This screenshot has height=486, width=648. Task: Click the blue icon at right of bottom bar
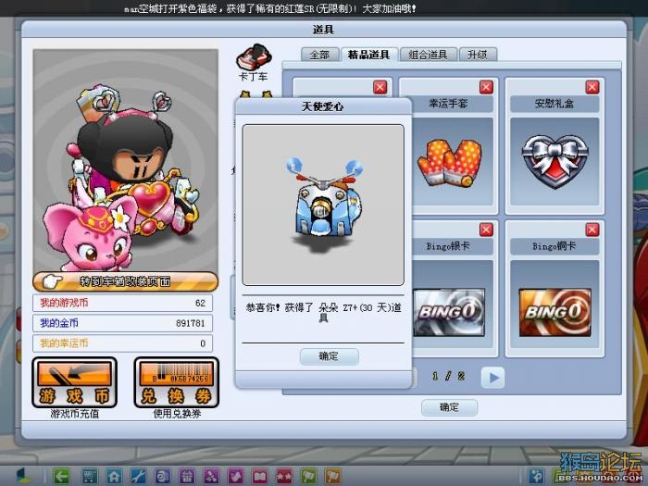[x=537, y=476]
